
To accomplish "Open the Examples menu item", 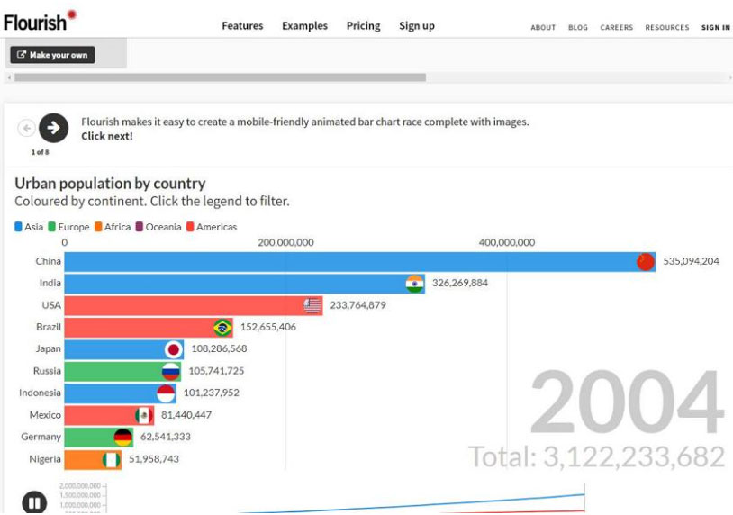I will tap(304, 26).
